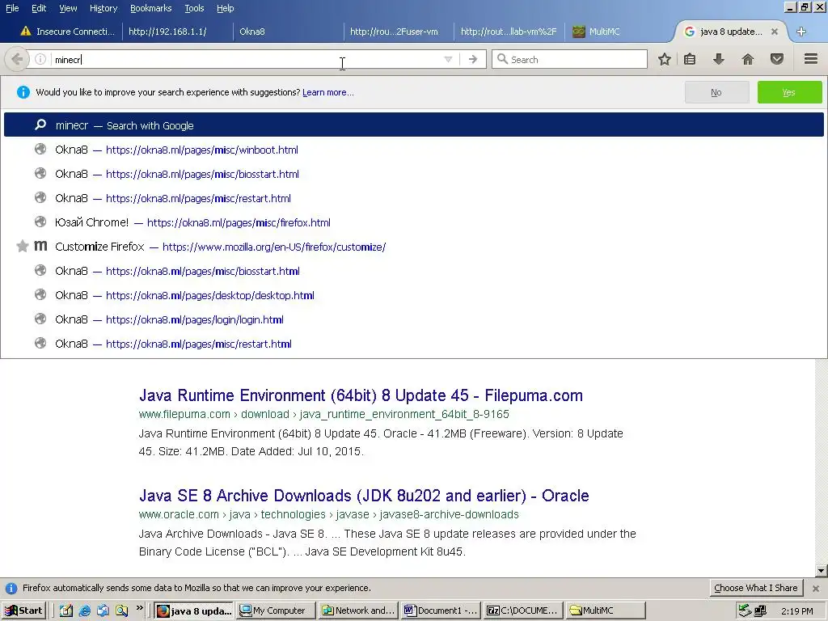Image resolution: width=828 pixels, height=621 pixels.
Task: Select the Customize Firefox bookmark suggestion
Action: pos(413,247)
